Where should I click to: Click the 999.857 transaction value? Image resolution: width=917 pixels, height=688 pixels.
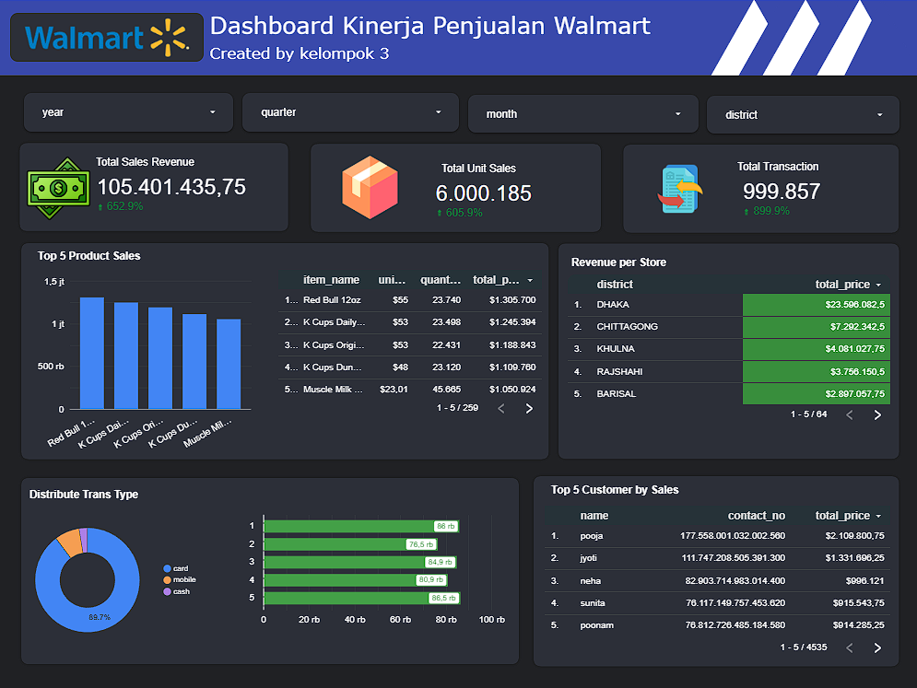(x=782, y=192)
